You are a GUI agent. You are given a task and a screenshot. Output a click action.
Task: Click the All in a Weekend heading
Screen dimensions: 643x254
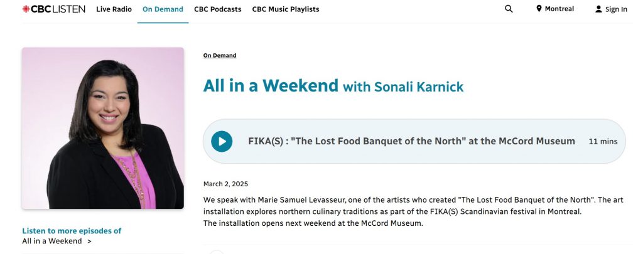click(x=271, y=85)
